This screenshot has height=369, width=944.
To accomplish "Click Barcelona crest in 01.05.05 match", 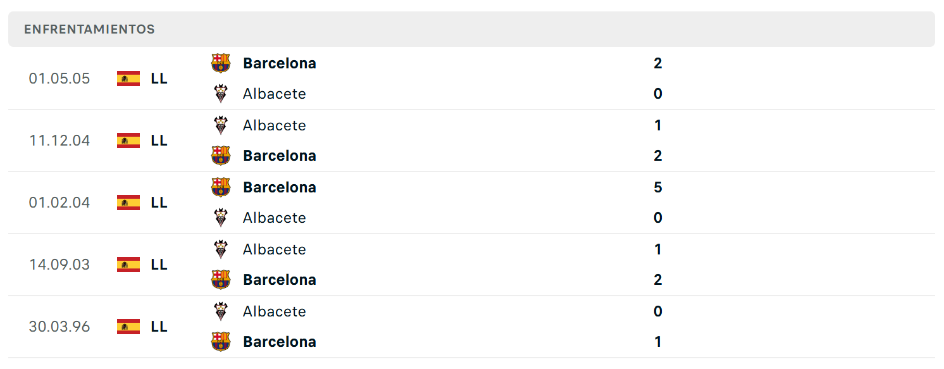I will (221, 63).
